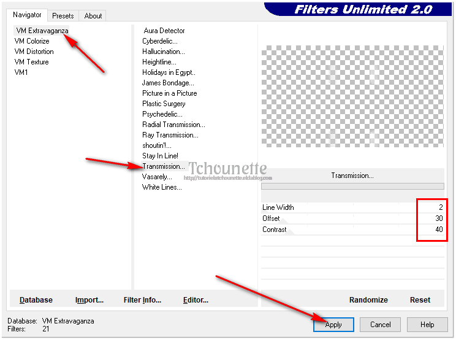Select the Transmission... filter

click(163, 166)
